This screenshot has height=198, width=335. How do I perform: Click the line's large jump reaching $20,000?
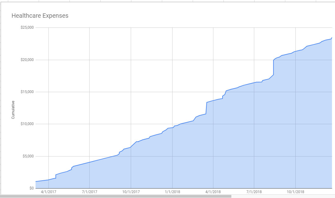[273, 67]
